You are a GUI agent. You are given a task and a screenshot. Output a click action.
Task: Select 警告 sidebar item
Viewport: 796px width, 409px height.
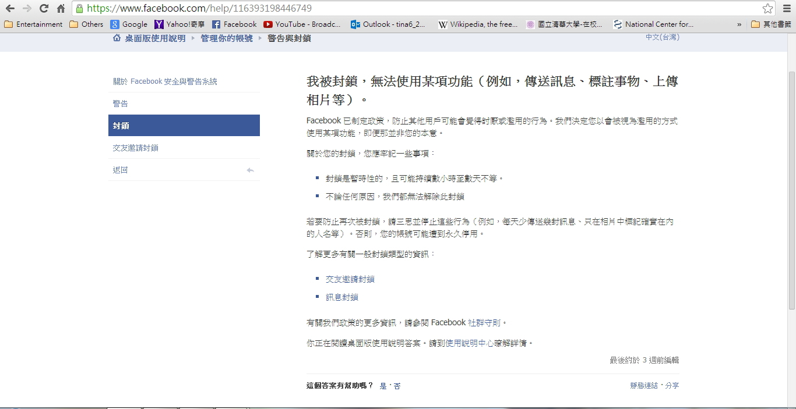pyautogui.click(x=184, y=104)
